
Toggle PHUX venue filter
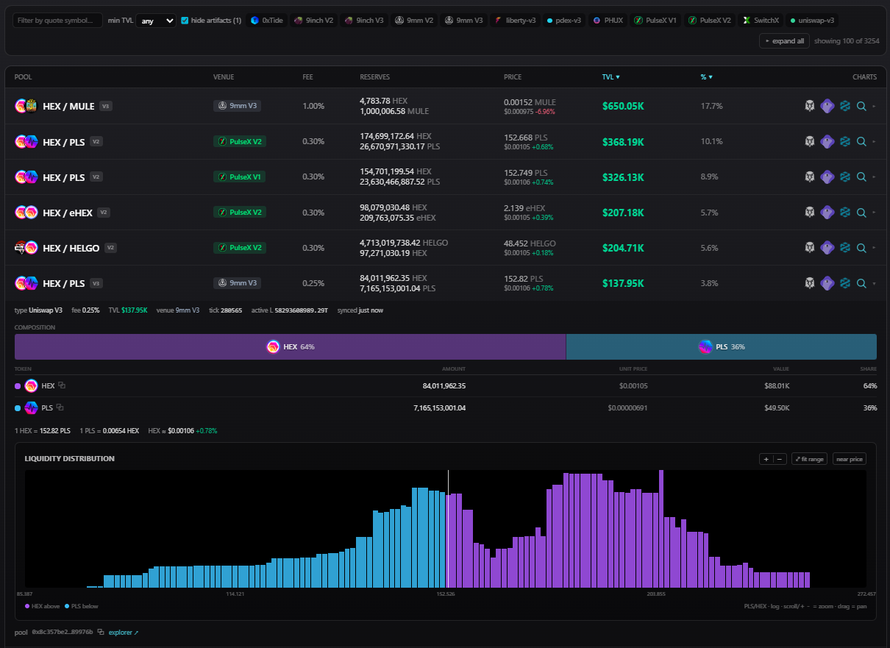608,21
